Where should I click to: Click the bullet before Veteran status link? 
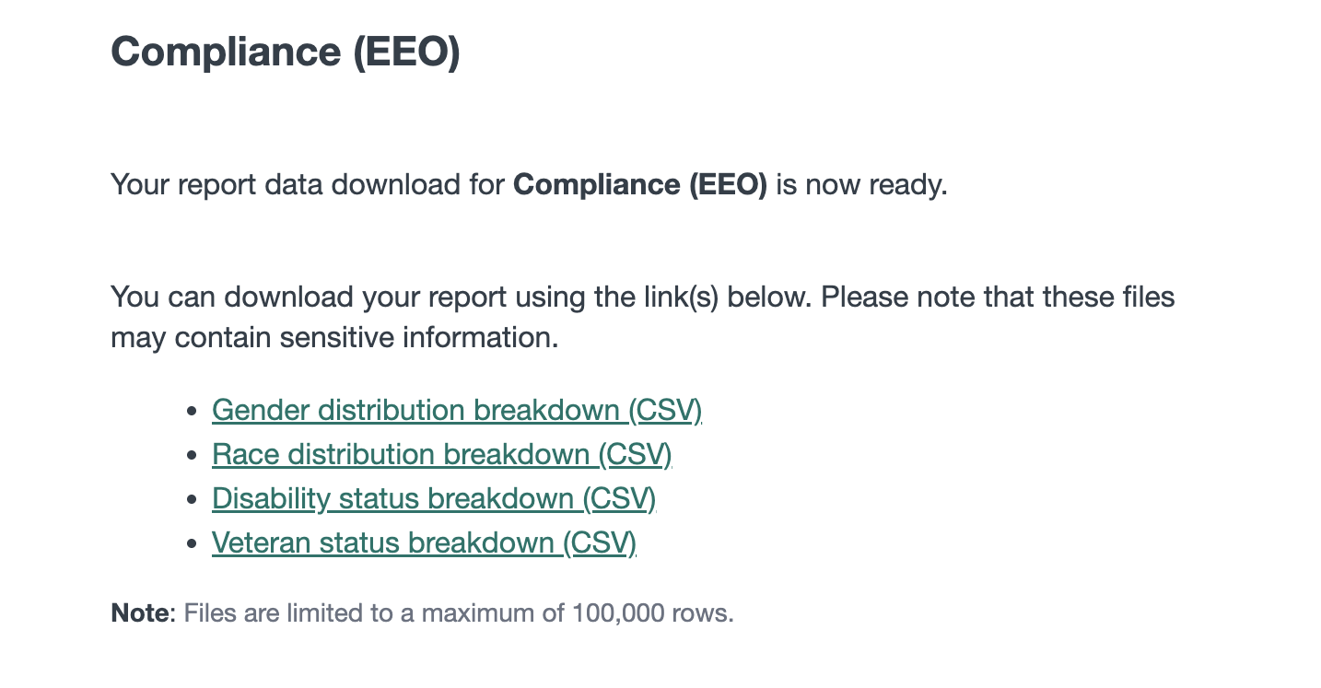coord(192,543)
